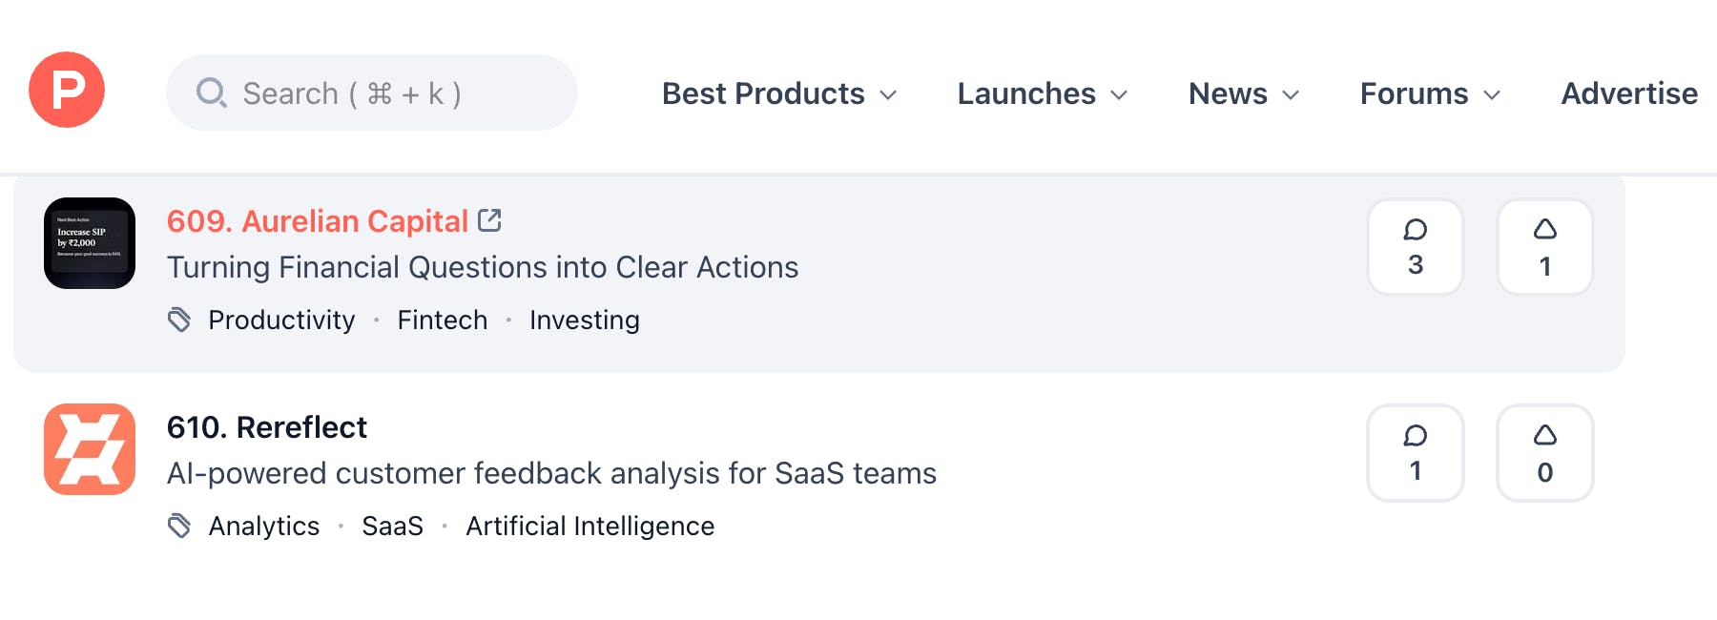This screenshot has height=620, width=1717.
Task: Go to the Advertise page
Action: tap(1628, 93)
